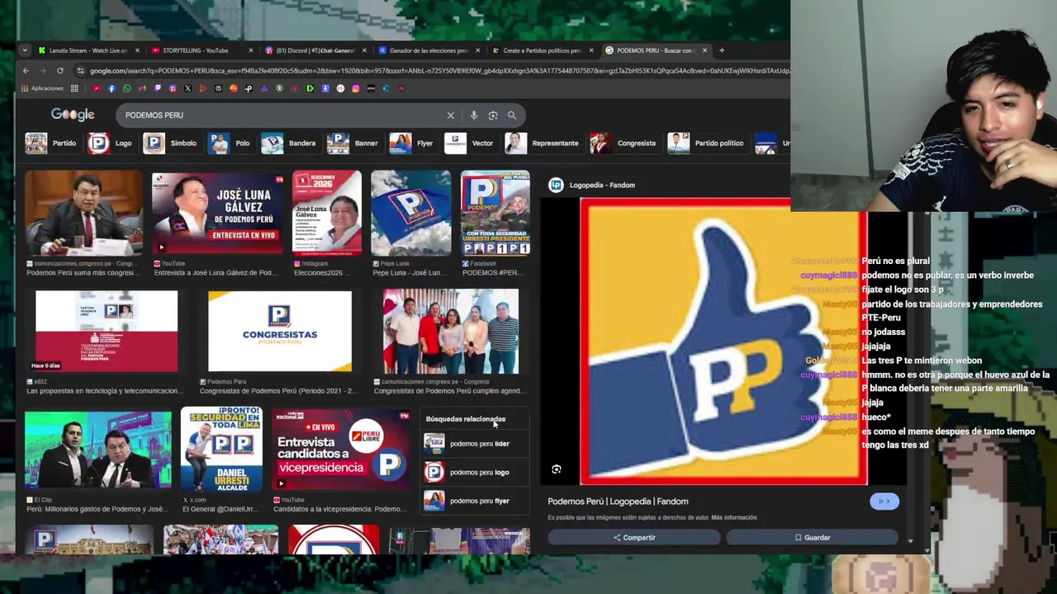Clear the PODEMOS PERU search box
The image size is (1057, 594).
pyautogui.click(x=450, y=115)
